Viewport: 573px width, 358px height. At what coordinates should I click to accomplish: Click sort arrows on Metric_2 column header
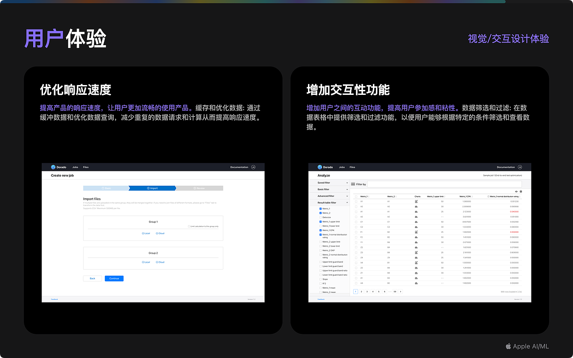click(396, 196)
